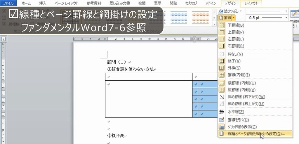Open the 0.5 pt line weight dropdown

tap(286, 18)
